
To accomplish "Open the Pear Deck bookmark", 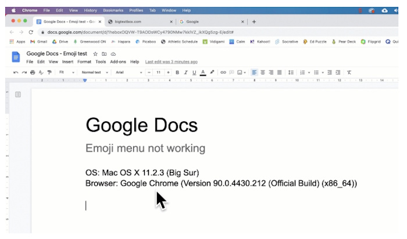I will (x=344, y=42).
